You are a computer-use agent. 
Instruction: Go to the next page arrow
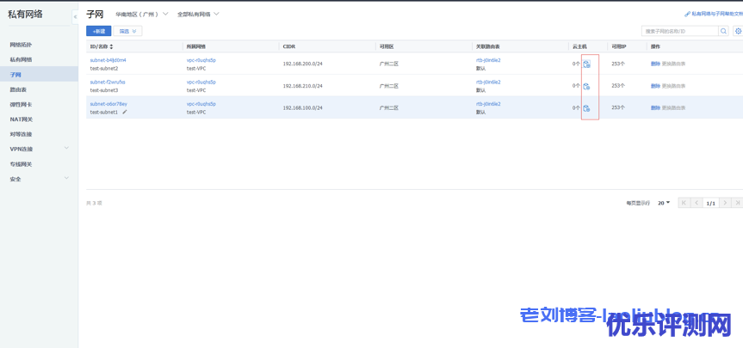725,203
